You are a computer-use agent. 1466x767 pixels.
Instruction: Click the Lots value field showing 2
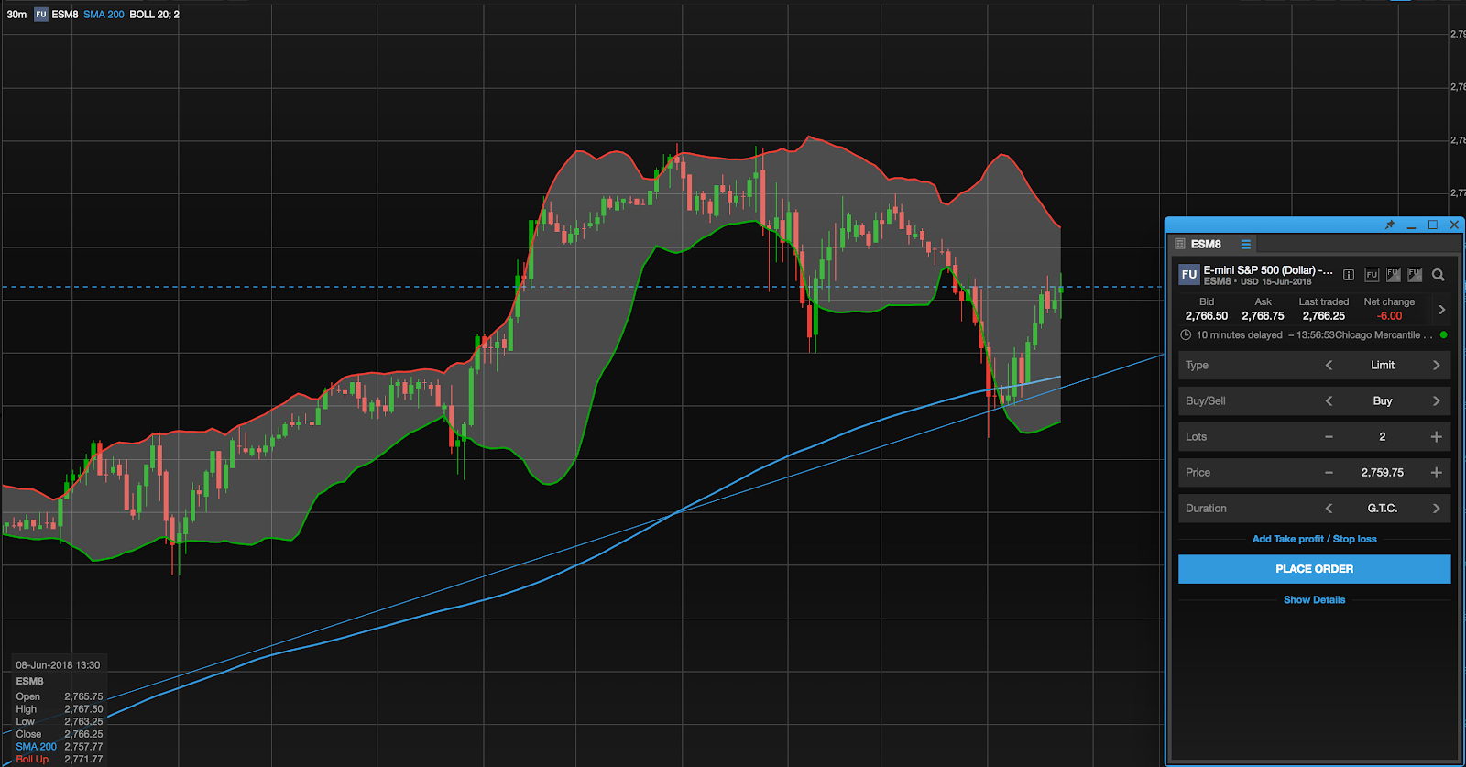[x=1383, y=437]
